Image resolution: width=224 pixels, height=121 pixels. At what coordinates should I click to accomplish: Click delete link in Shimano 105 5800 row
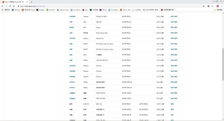pyautogui.click(x=176, y=16)
